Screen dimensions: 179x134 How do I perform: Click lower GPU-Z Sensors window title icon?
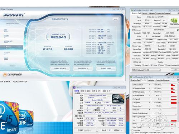[131, 77]
